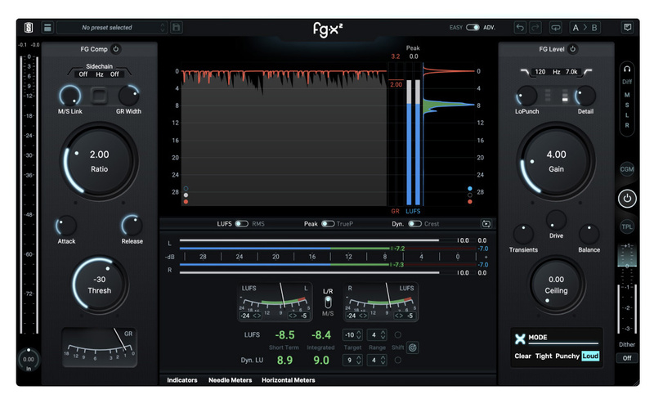This screenshot has width=654, height=399.
Task: Click the Ratio 2.00 knob
Action: click(99, 161)
